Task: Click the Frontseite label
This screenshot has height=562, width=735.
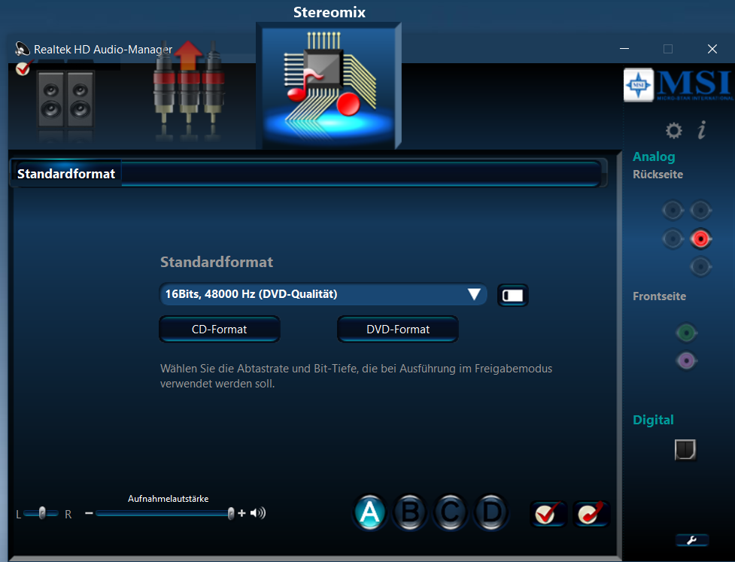Action: 659,296
